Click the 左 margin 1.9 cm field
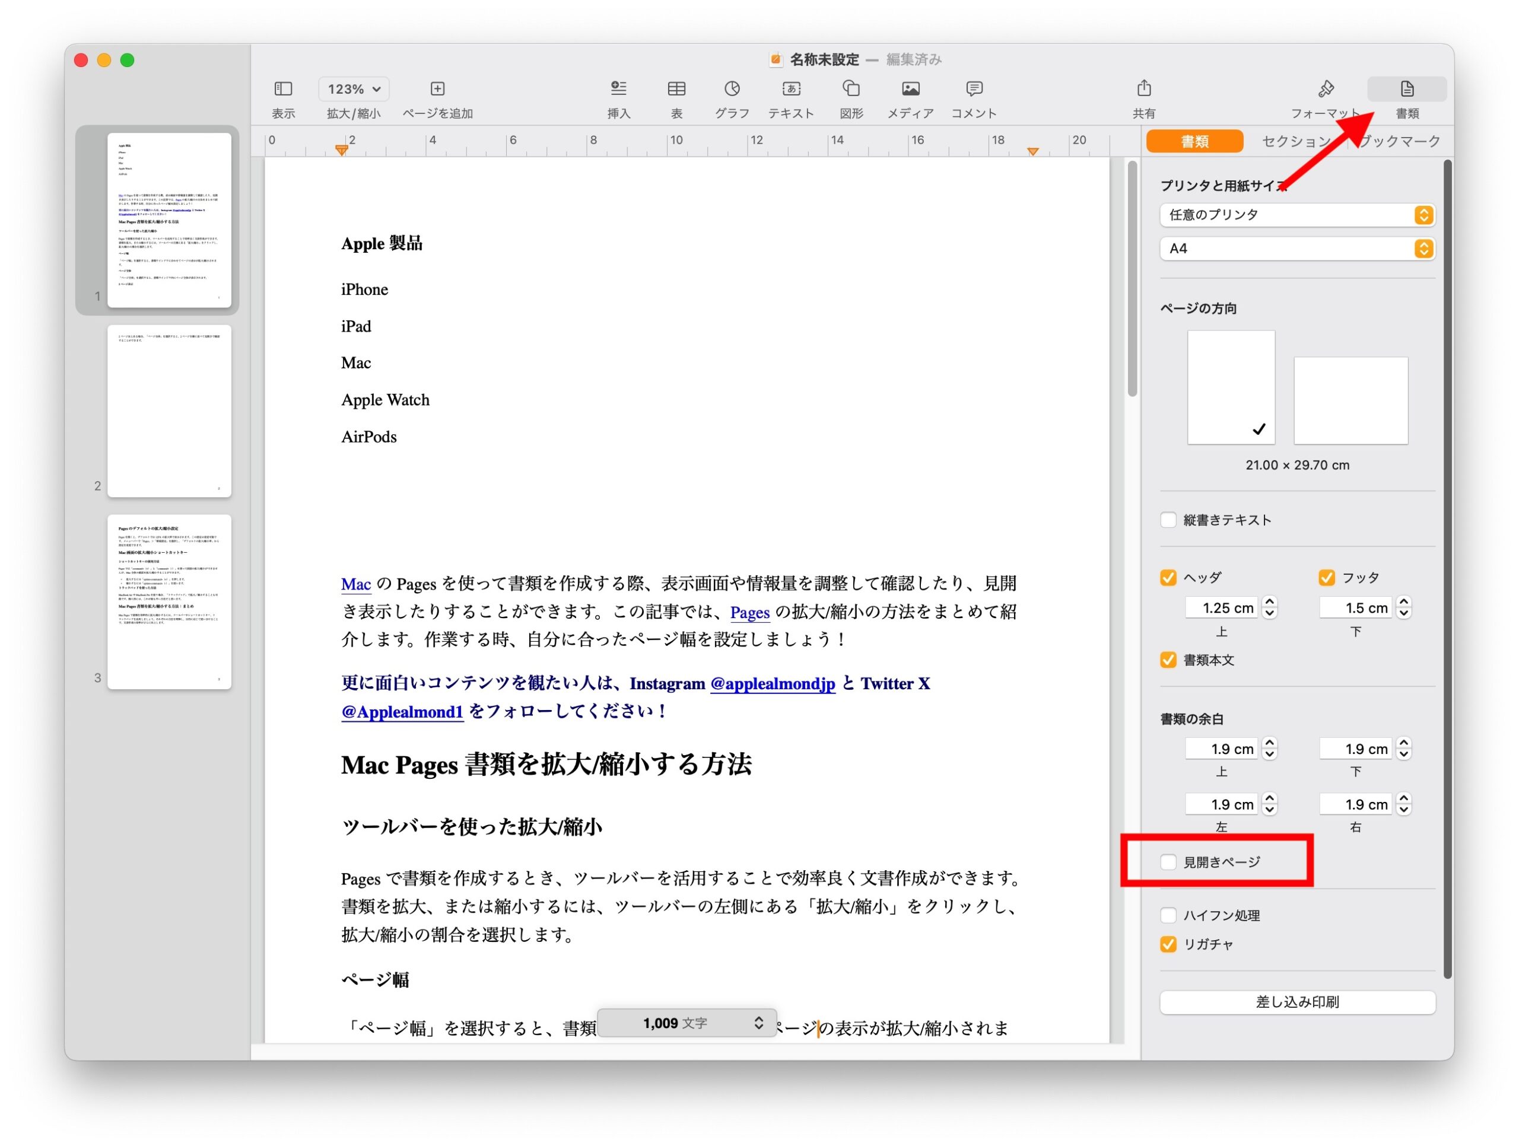Screen dimensions: 1519x1146 tap(1221, 804)
